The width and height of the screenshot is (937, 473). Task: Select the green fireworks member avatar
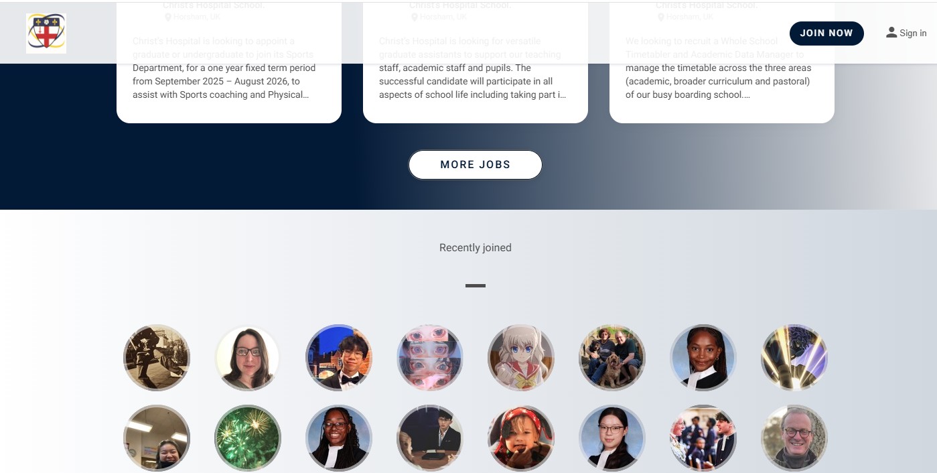click(x=248, y=438)
